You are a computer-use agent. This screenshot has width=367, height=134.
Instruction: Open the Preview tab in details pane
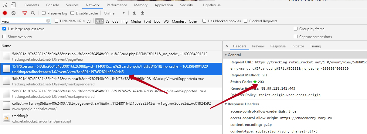click(x=258, y=46)
